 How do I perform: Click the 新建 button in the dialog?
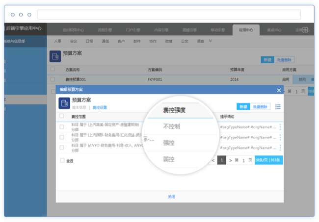point(243,106)
